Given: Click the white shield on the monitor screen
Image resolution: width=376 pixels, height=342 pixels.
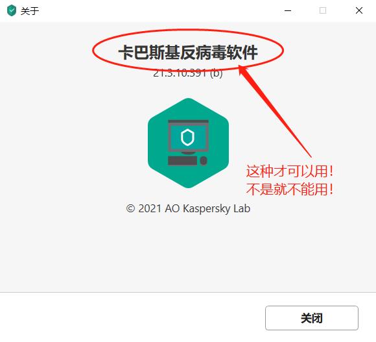Looking at the screenshot, I should 187,138.
